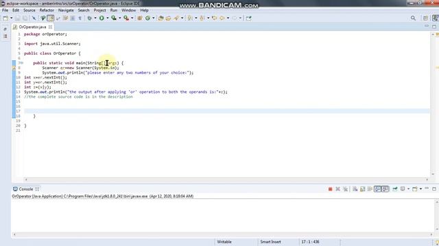Toggle Show Console on Standard Out Change

378,189
